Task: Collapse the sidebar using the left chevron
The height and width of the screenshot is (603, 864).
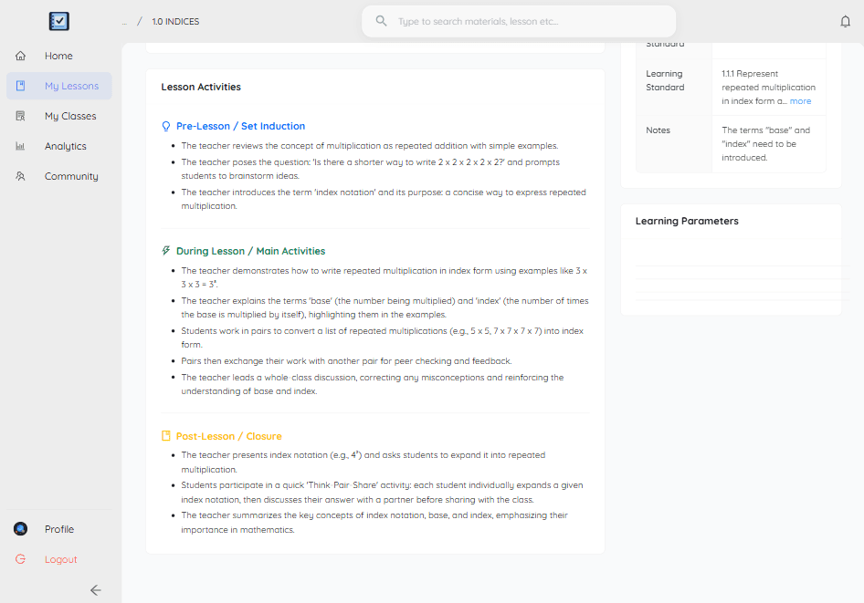Action: [x=95, y=590]
